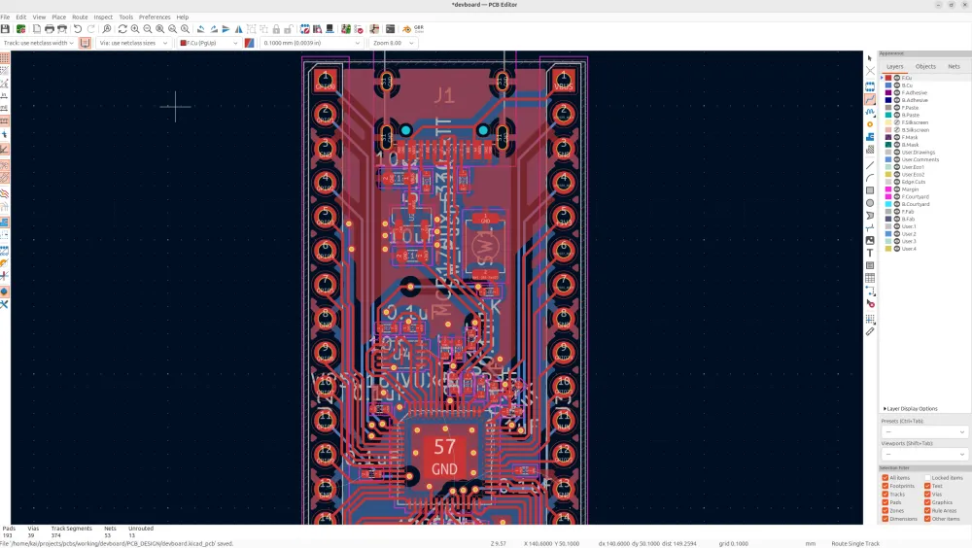This screenshot has height=548, width=972.
Task: Open the Route menu
Action: tap(80, 17)
